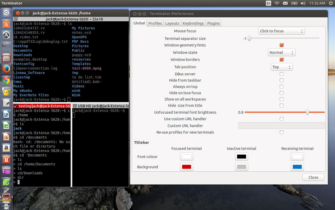Click 'Linoma_Software' in the terminal listing

[29, 73]
